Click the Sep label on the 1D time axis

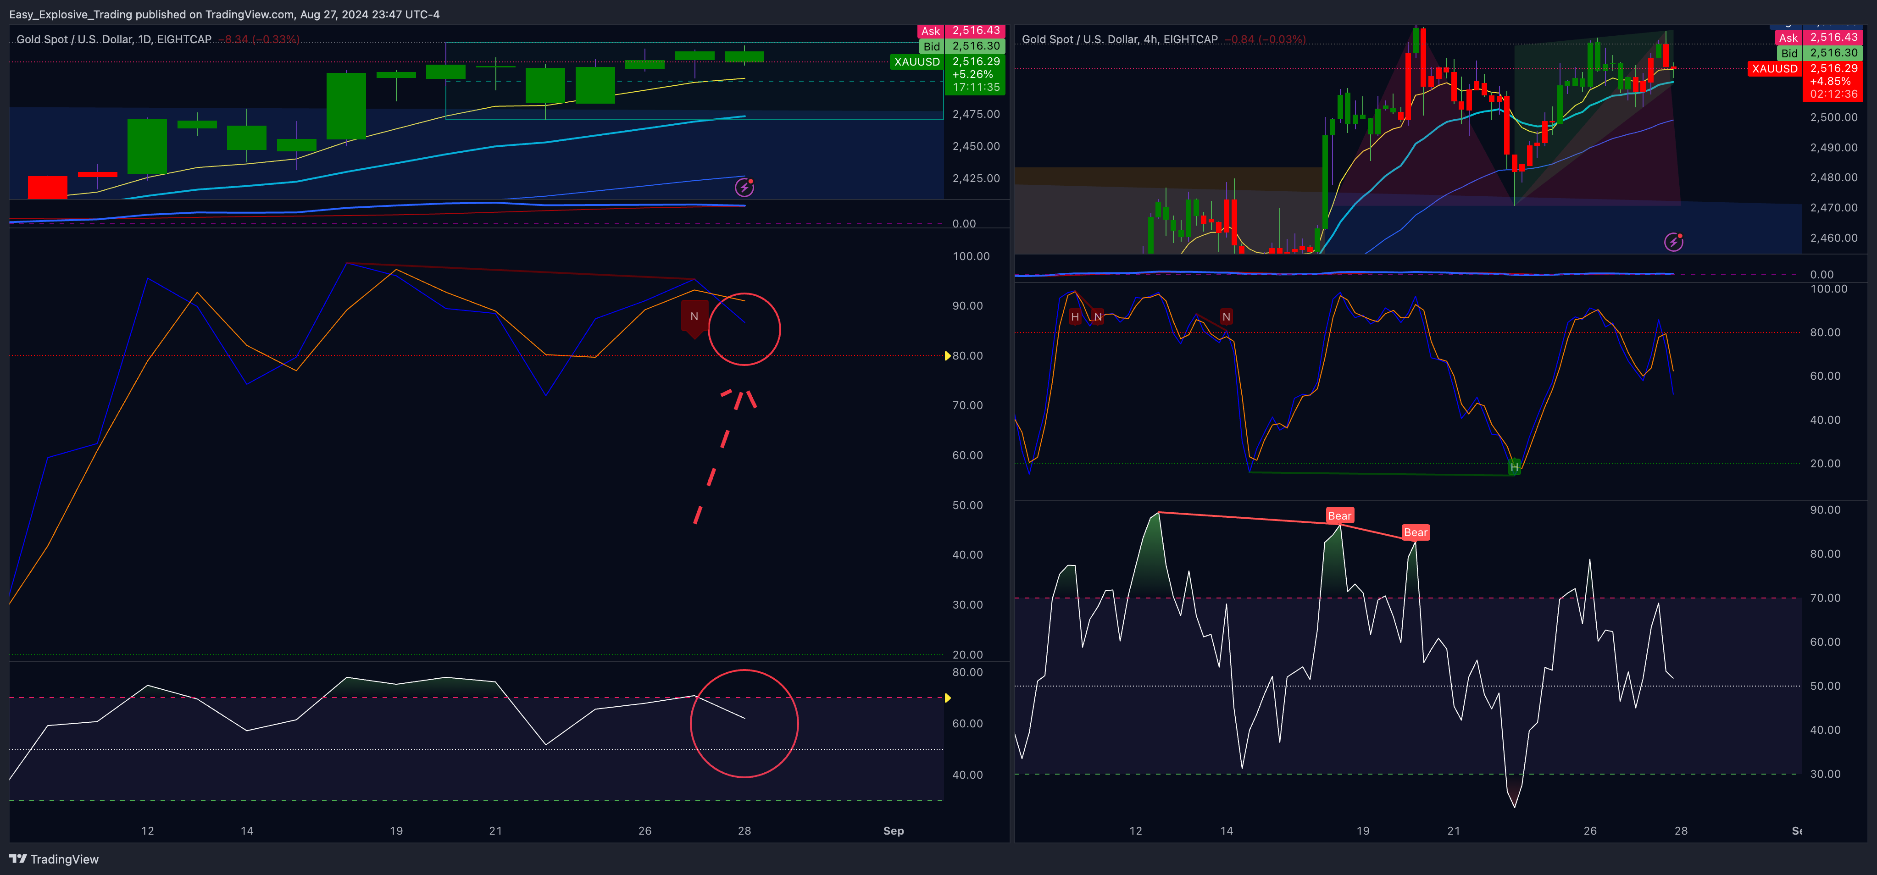[894, 831]
